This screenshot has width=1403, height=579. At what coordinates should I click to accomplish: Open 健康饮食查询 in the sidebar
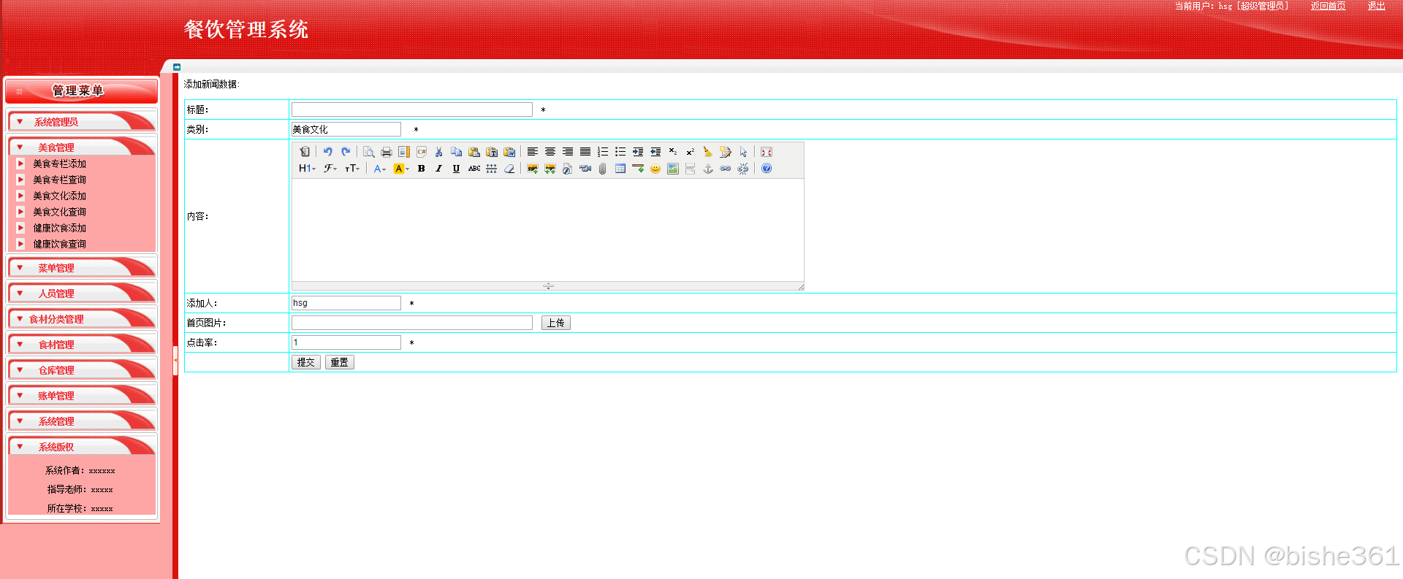59,244
